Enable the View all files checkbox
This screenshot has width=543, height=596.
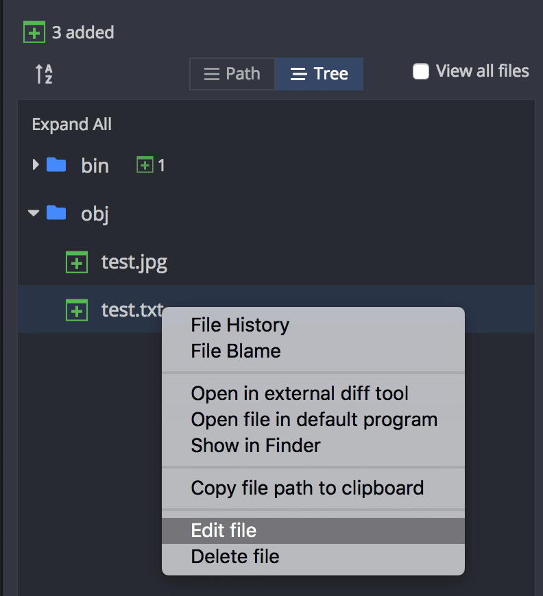point(420,71)
